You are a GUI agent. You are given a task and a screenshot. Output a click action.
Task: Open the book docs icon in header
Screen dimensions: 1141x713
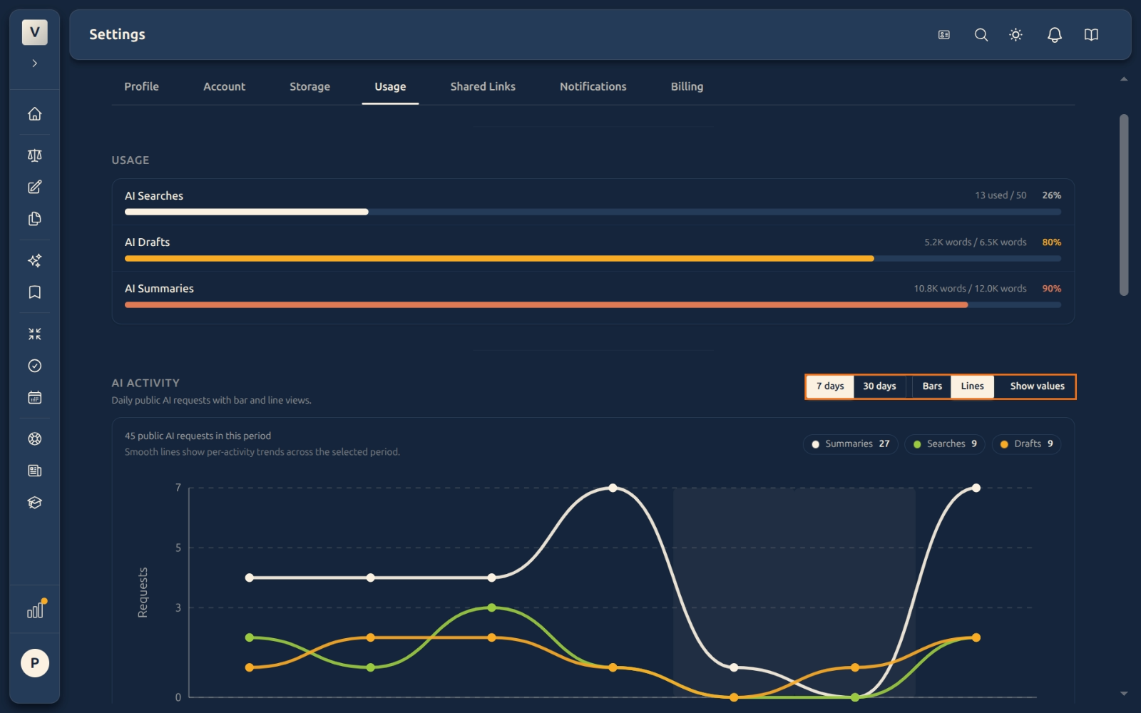click(x=1091, y=35)
